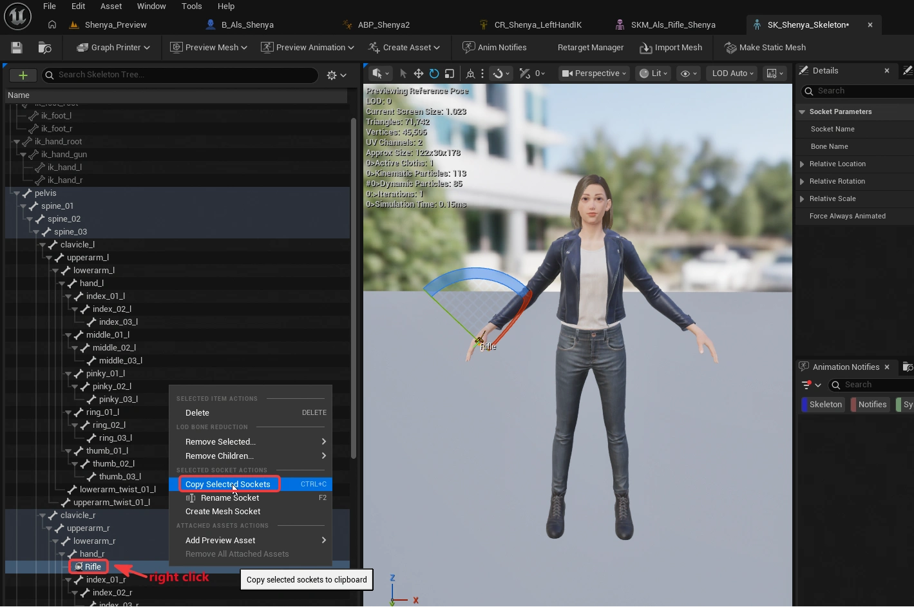
Task: Save the asset with the floppy disk icon
Action: [x=17, y=48]
